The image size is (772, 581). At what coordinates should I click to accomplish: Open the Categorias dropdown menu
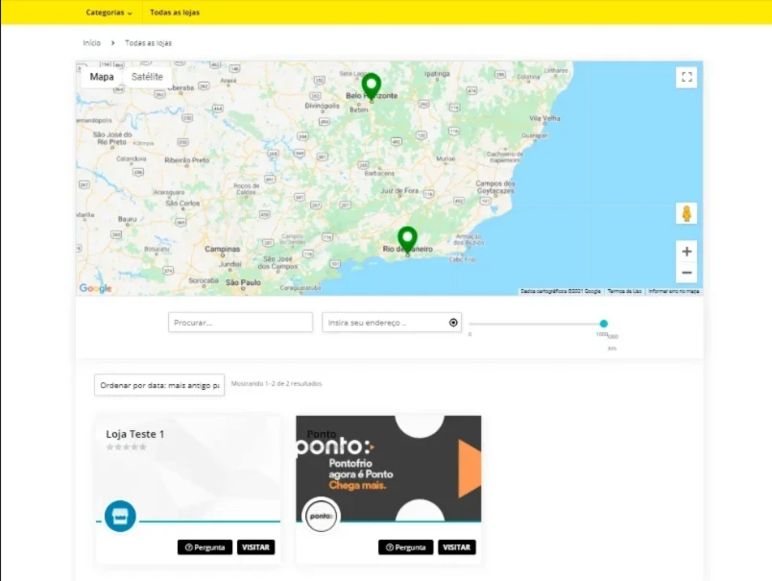coord(109,12)
